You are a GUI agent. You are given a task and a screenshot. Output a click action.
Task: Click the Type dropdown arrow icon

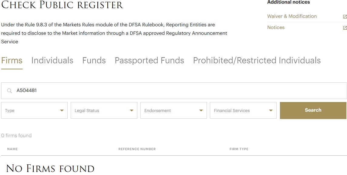point(62,111)
